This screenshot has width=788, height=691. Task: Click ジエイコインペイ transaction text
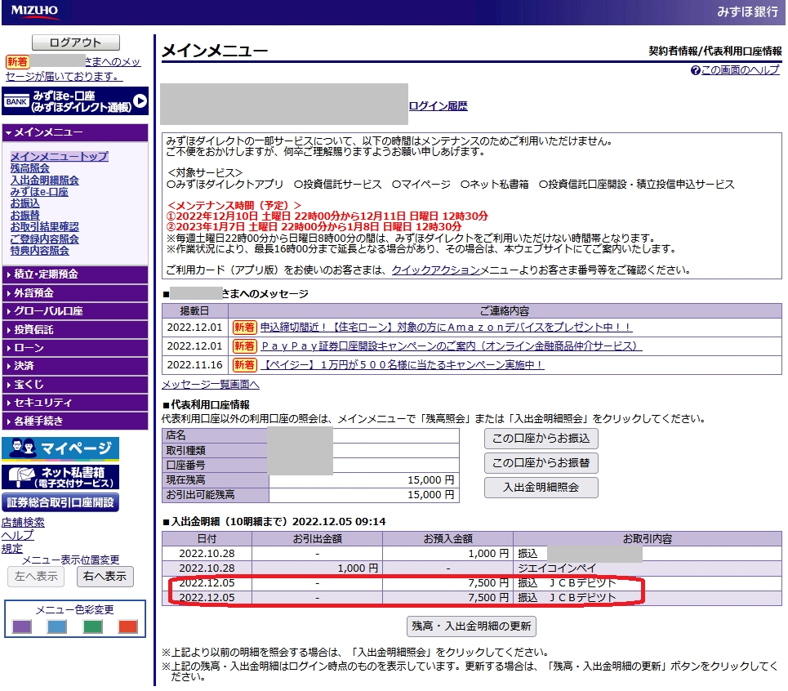557,568
